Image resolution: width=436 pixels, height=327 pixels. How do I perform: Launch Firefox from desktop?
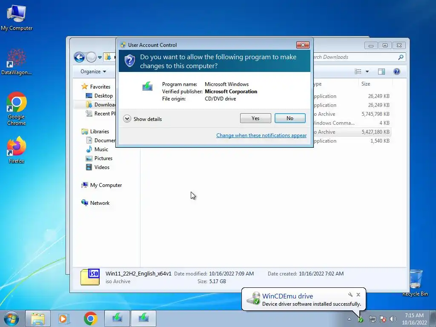17,150
